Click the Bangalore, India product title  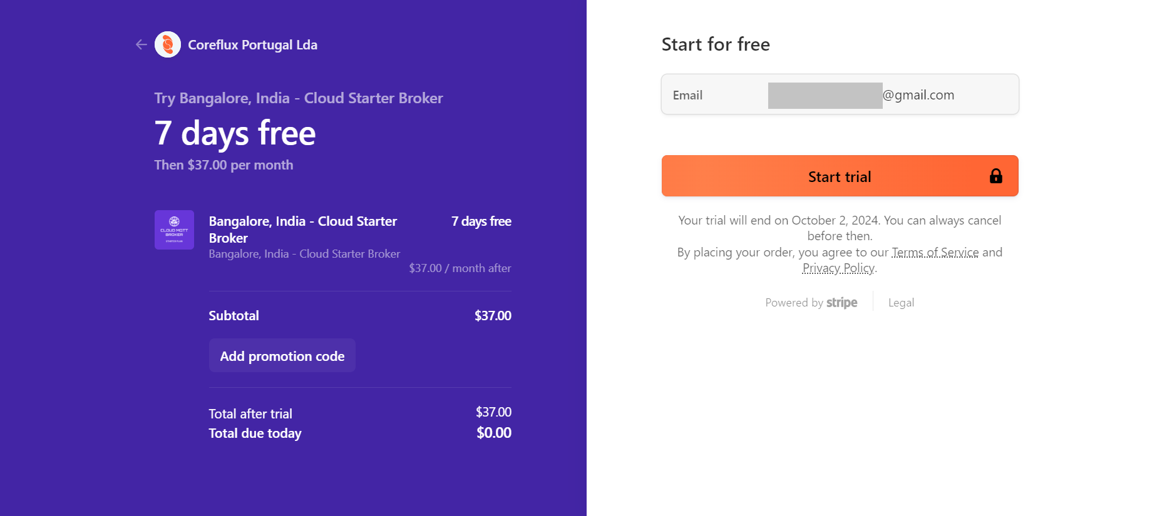point(303,230)
